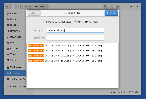Click the Trash bin icon in sidebar
This screenshot has height=99, width=146.
pos(8,60)
